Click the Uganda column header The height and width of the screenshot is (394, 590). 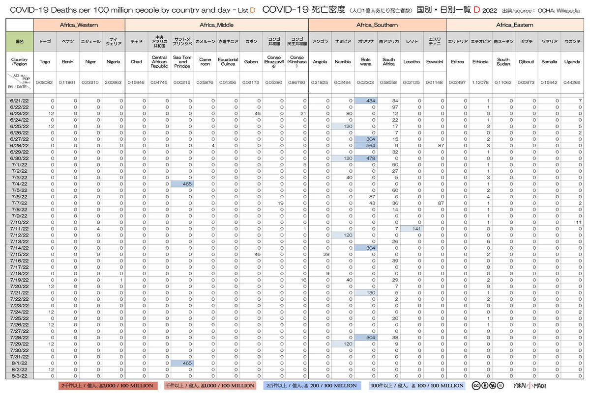click(572, 61)
